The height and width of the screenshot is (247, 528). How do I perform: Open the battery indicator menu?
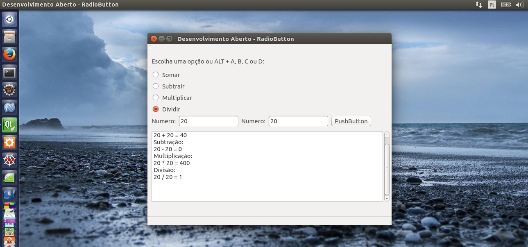pos(506,5)
